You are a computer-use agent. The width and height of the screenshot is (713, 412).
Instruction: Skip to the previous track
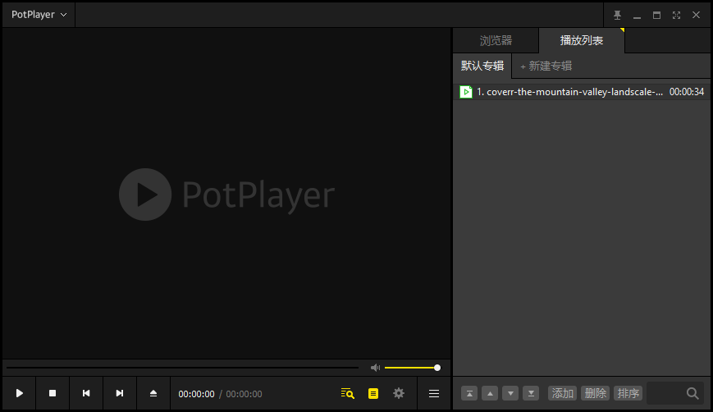tap(86, 394)
